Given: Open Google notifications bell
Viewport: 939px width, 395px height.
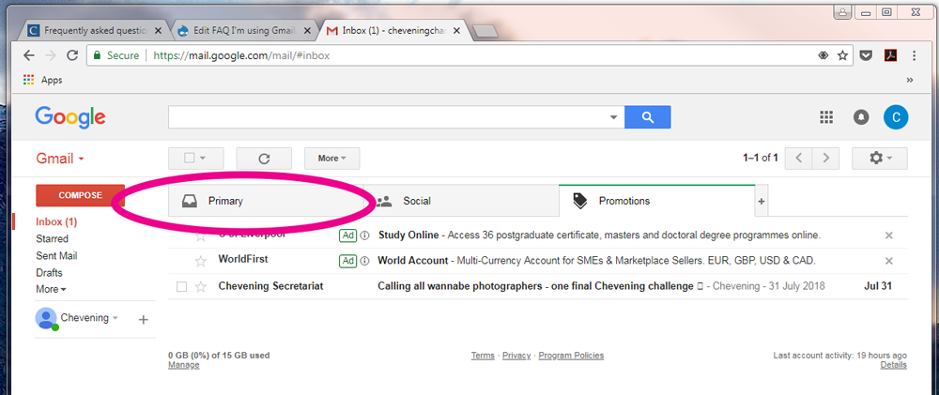Looking at the screenshot, I should 861,117.
